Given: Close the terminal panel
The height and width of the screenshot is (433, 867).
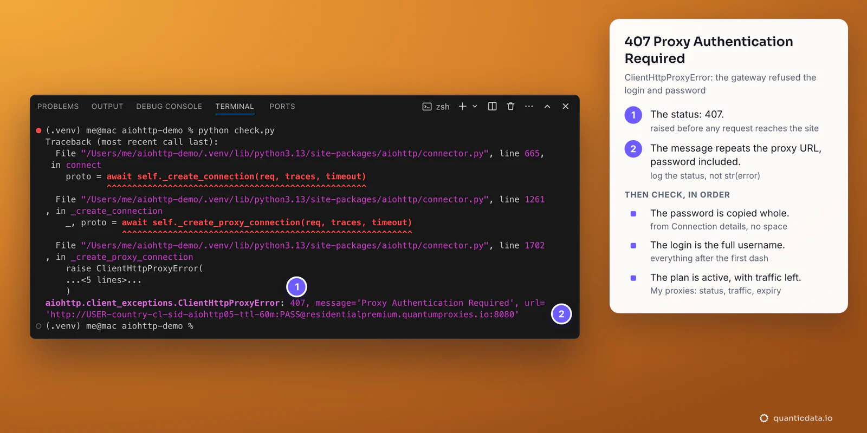Looking at the screenshot, I should tap(565, 107).
